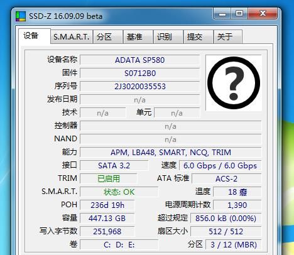Click the serial number 2J3020035553

point(139,87)
